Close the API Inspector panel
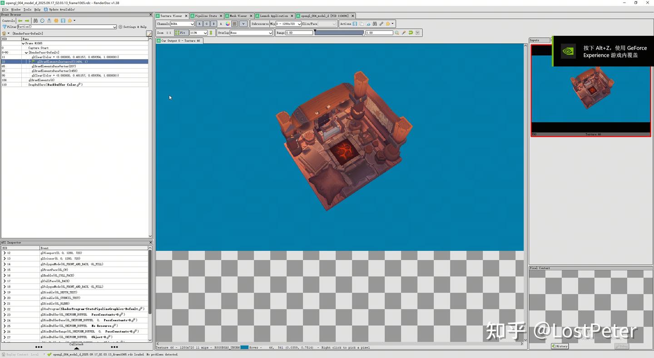The image size is (654, 358). 151,243
